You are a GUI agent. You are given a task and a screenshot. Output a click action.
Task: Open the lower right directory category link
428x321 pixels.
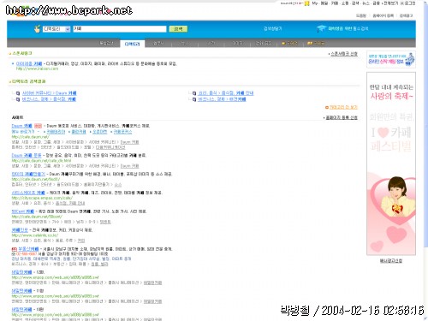pyautogui.click(x=222, y=99)
